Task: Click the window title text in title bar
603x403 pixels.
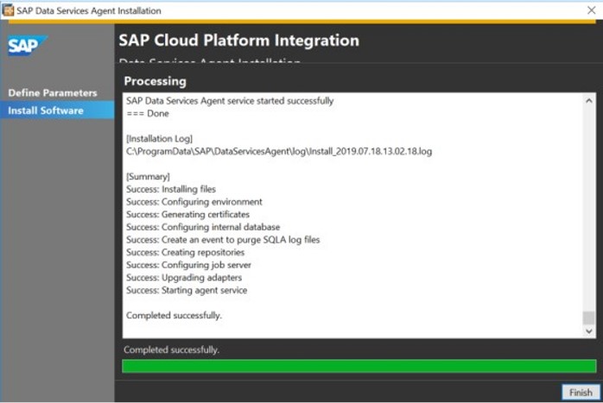Action: (88, 10)
